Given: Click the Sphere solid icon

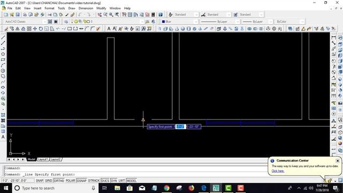Looking at the screenshot, I should [x=183, y=28].
